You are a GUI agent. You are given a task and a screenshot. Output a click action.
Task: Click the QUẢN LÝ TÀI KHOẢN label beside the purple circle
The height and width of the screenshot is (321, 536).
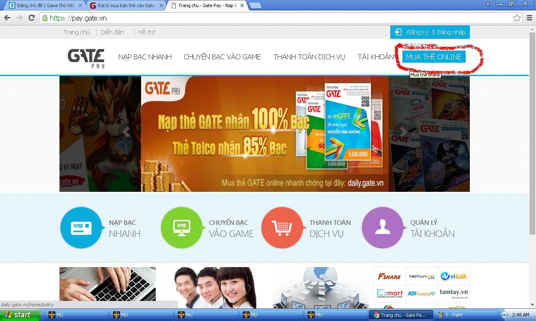pos(433,228)
